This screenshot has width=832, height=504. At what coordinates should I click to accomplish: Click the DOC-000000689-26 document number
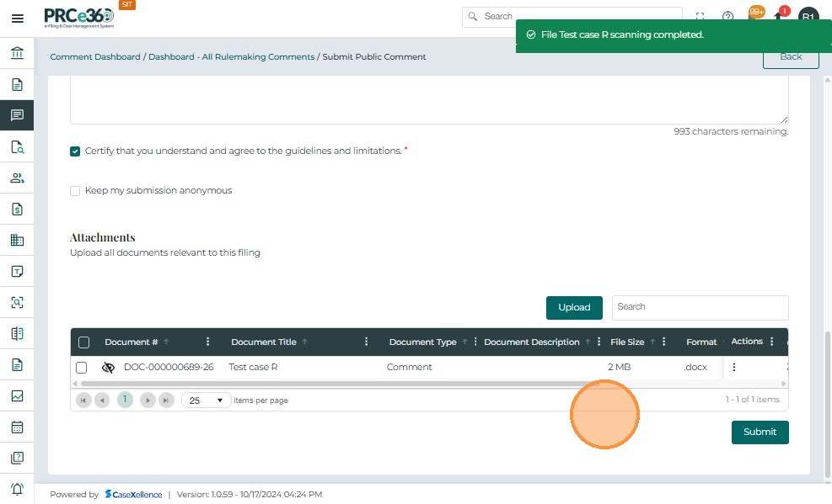click(169, 367)
